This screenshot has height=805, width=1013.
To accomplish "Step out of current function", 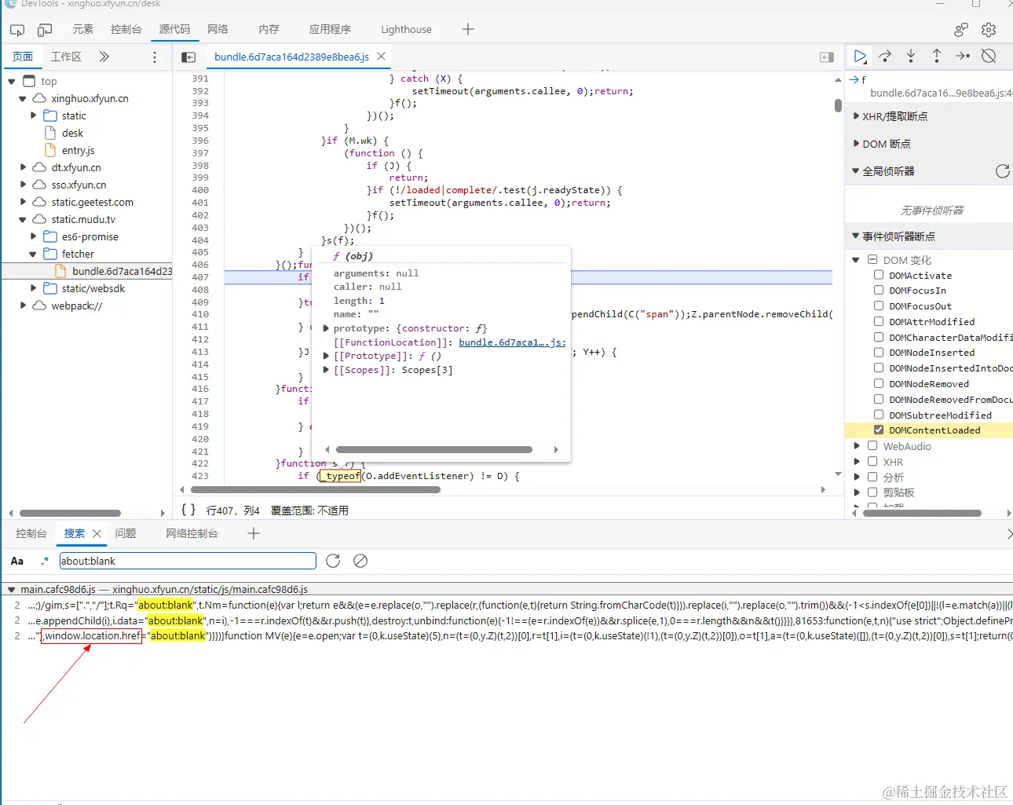I will point(937,56).
